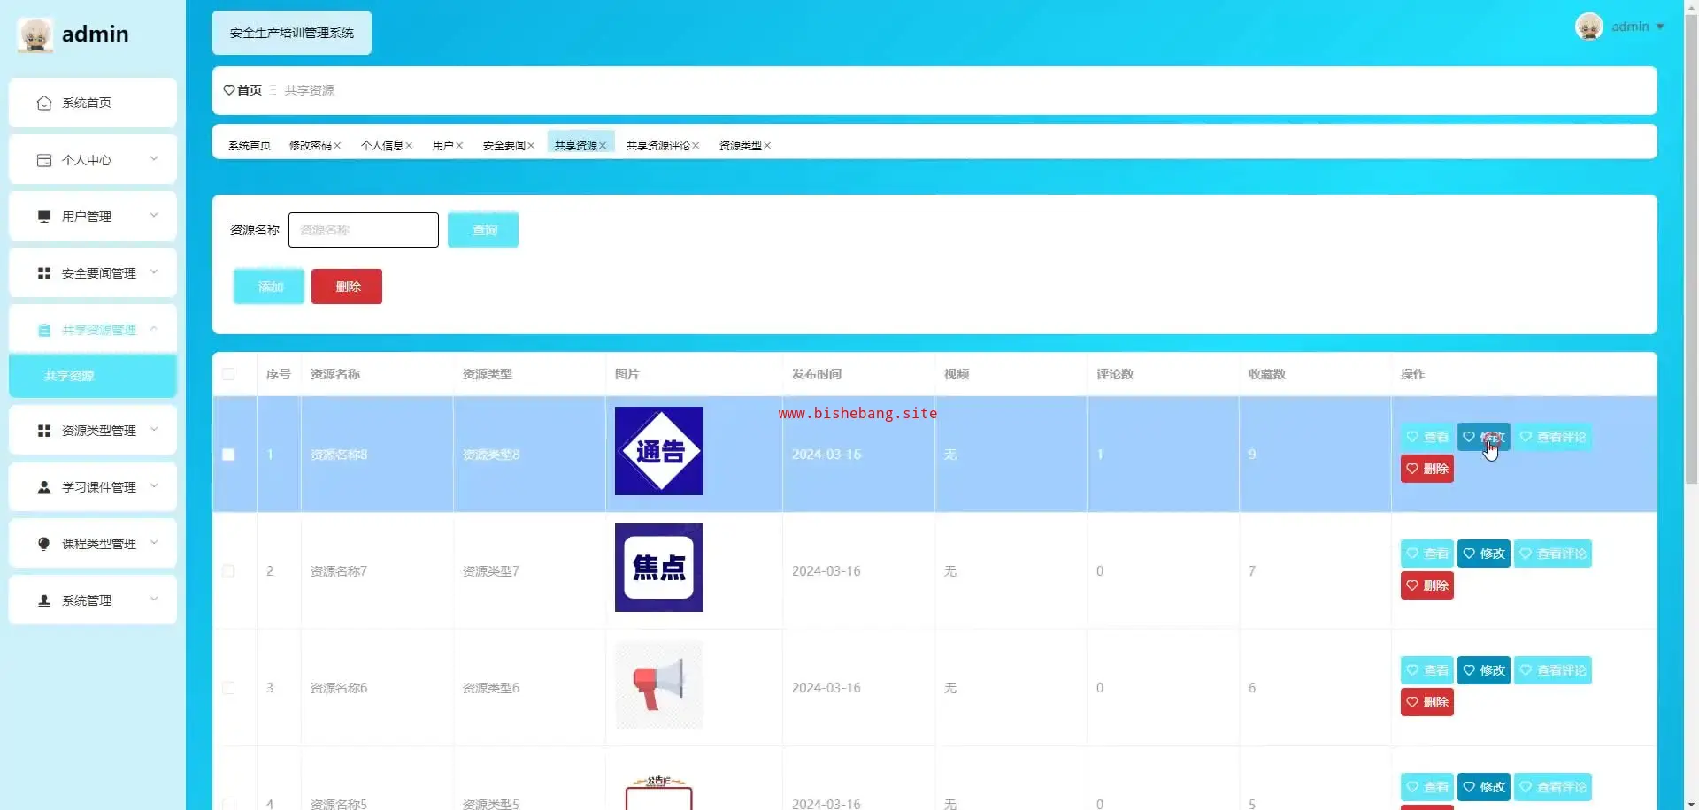Open 系统首页 in the sidebar
This screenshot has width=1699, height=810.
tap(93, 103)
